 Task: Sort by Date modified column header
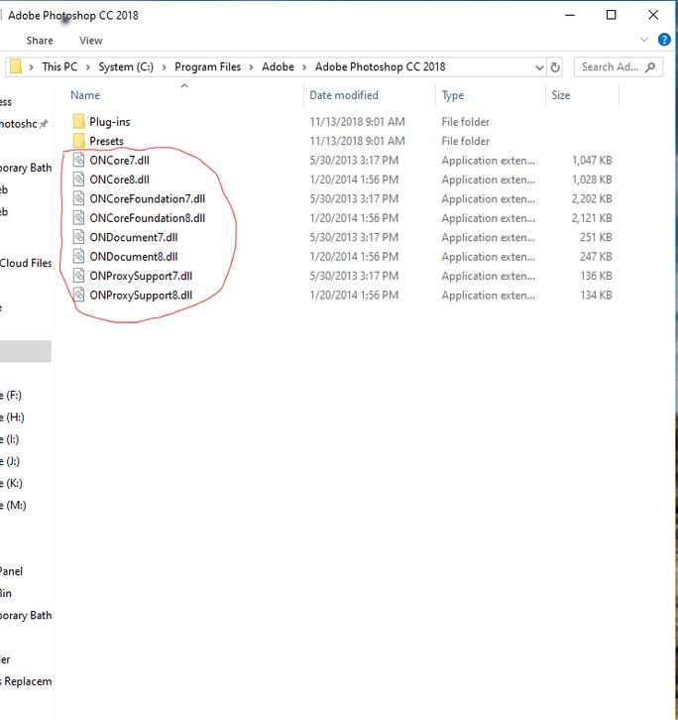tap(344, 95)
